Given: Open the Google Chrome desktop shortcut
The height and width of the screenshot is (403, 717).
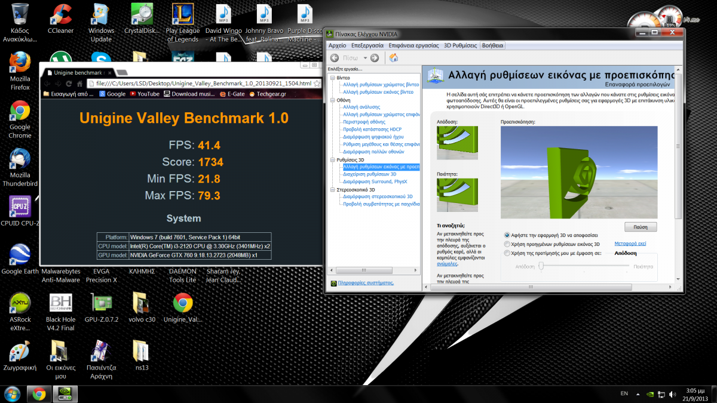Looking at the screenshot, I should click(20, 119).
